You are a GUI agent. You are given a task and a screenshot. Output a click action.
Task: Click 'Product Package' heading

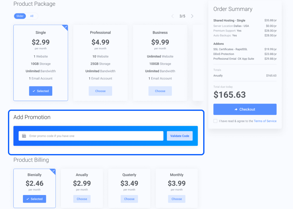coord(34,4)
